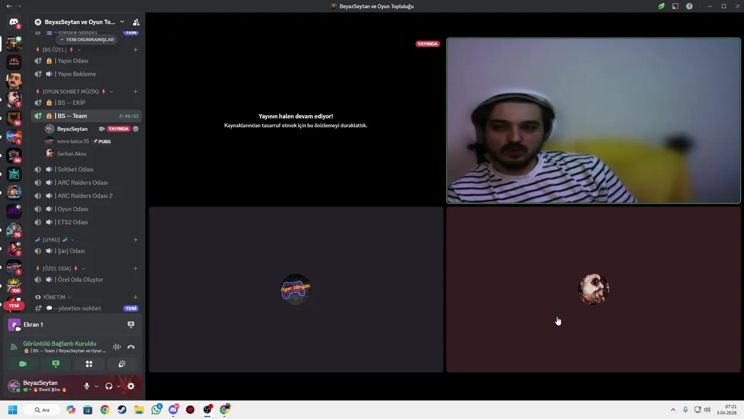Join the Sohbet Odası voice channel
Screen dimensions: 744x419
86,169
